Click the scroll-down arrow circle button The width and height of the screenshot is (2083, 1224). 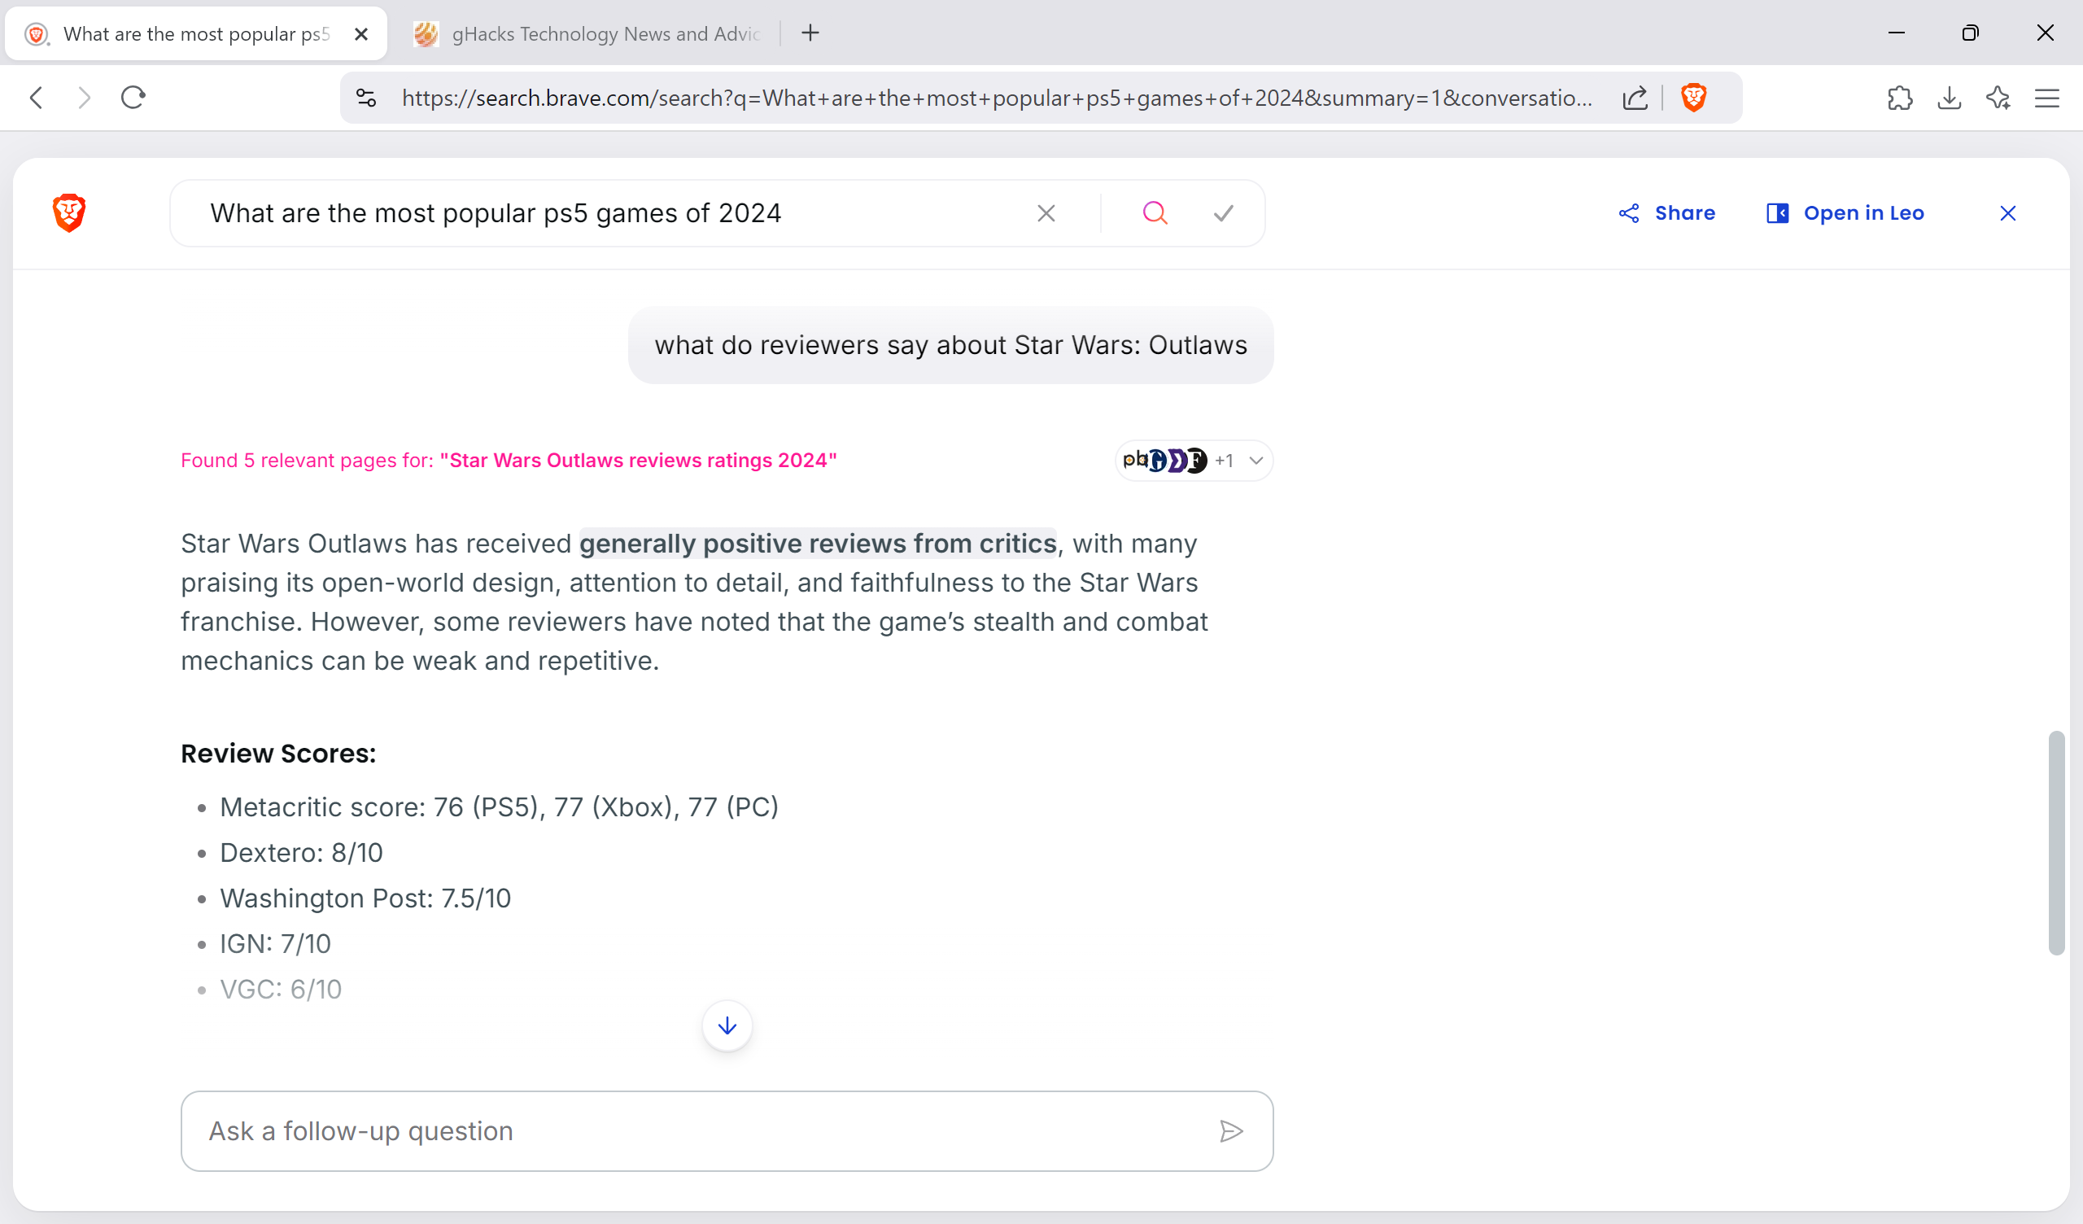[x=727, y=1025]
